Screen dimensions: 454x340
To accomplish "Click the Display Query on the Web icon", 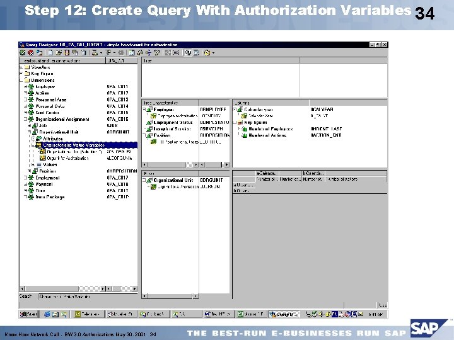I will [x=39, y=53].
